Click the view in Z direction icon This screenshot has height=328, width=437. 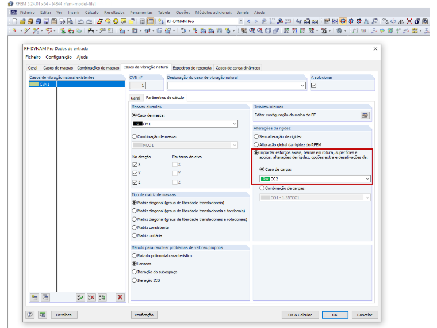click(x=302, y=30)
